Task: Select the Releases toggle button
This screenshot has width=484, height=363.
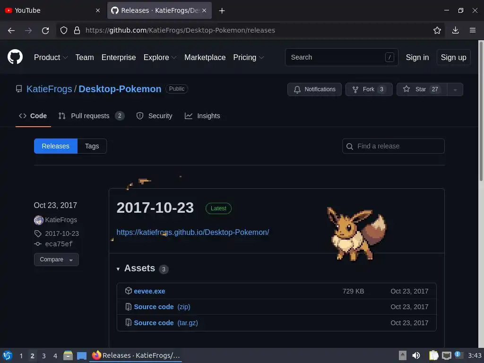Action: 56,146
